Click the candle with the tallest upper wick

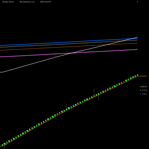pos(94,96)
